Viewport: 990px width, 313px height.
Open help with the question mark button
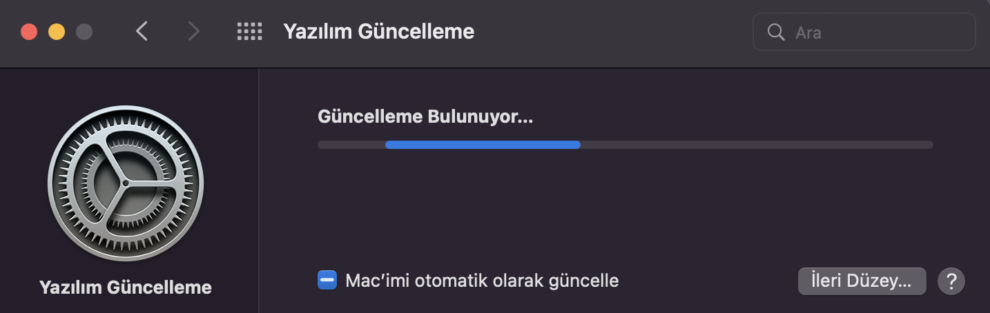click(x=951, y=281)
